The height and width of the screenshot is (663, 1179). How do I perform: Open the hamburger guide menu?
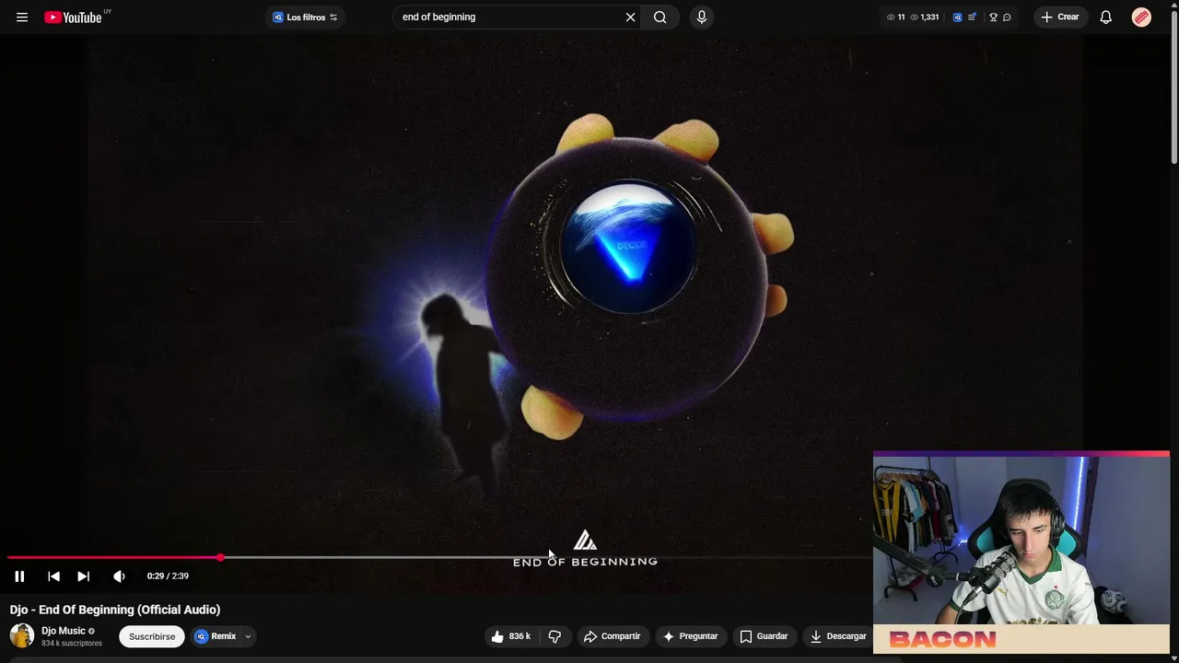(x=22, y=17)
